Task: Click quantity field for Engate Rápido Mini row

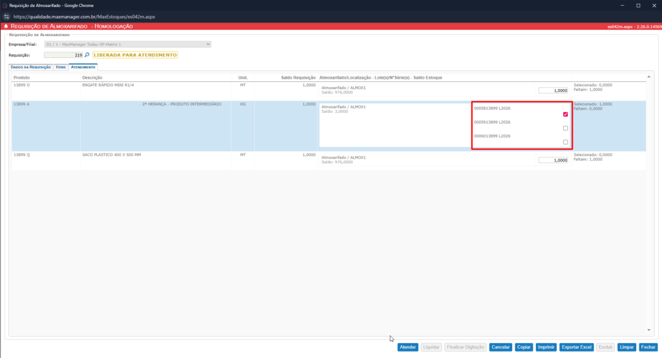Action: (x=553, y=91)
